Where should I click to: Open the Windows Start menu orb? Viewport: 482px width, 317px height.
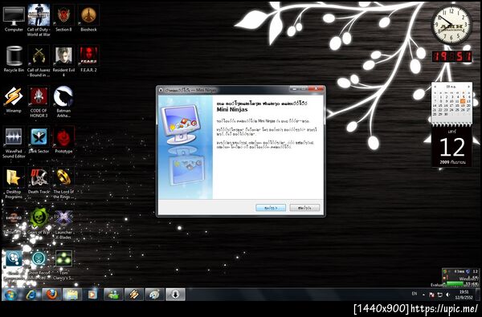click(10, 295)
